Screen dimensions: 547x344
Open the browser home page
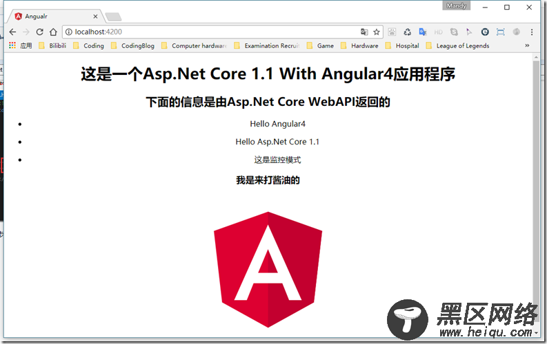pos(53,32)
